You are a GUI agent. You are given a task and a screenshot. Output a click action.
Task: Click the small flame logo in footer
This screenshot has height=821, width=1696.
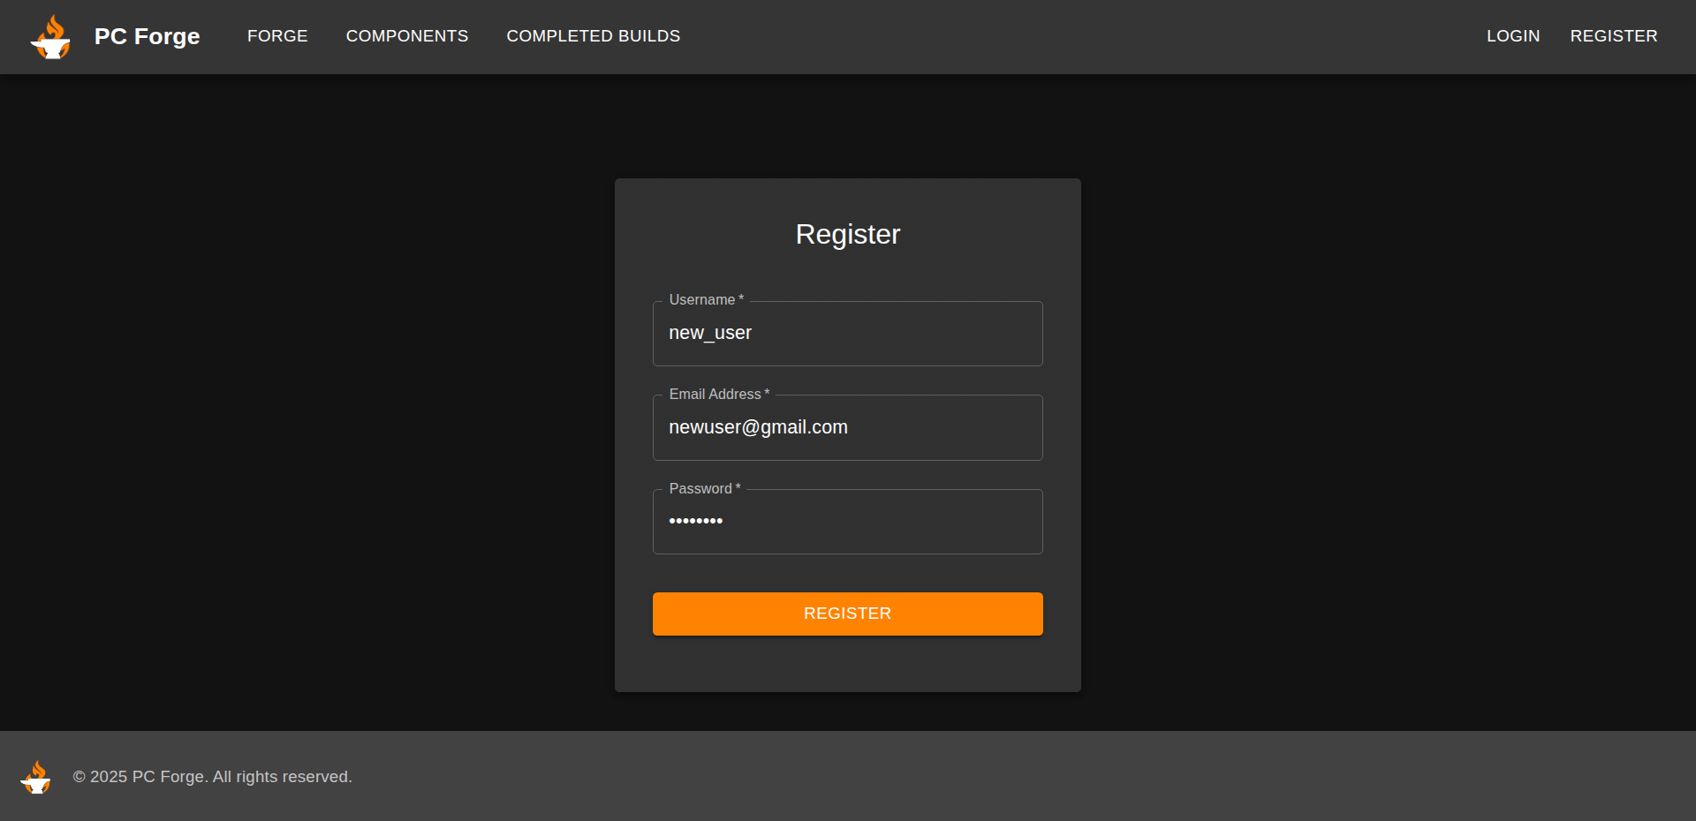click(x=36, y=777)
